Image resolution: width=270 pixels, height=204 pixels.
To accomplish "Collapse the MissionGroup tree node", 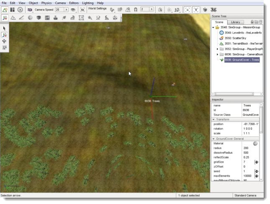I will point(213,27).
